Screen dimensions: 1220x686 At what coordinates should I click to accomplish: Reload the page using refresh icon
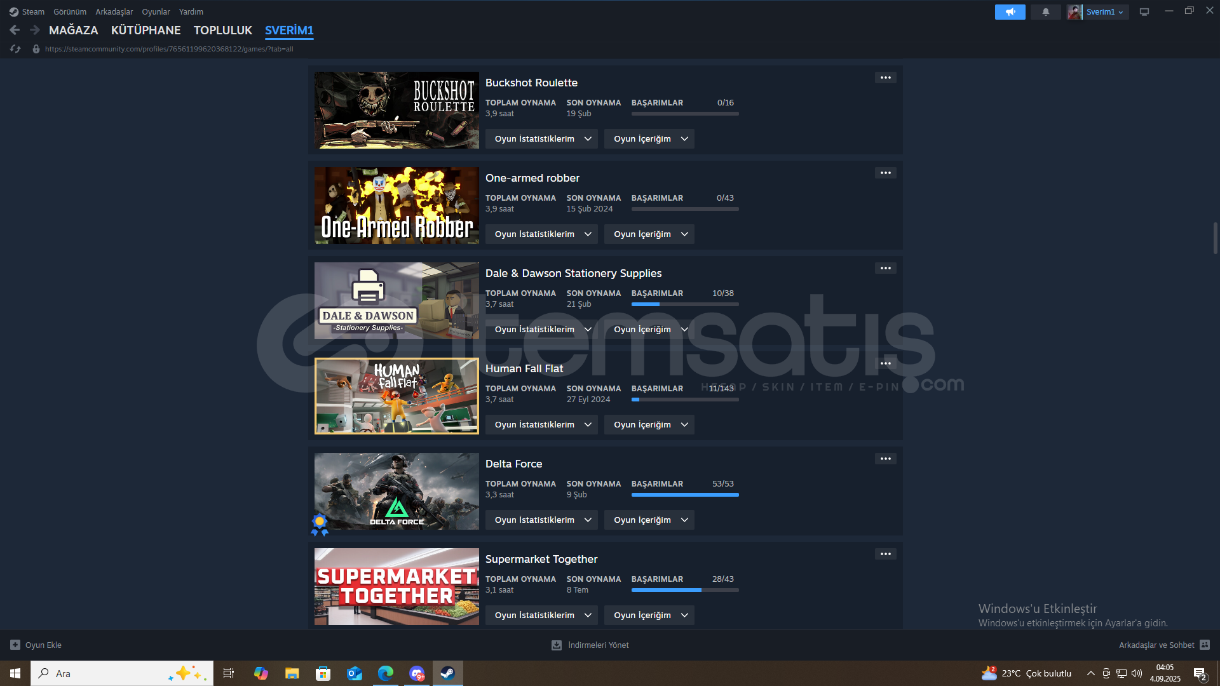(x=15, y=49)
